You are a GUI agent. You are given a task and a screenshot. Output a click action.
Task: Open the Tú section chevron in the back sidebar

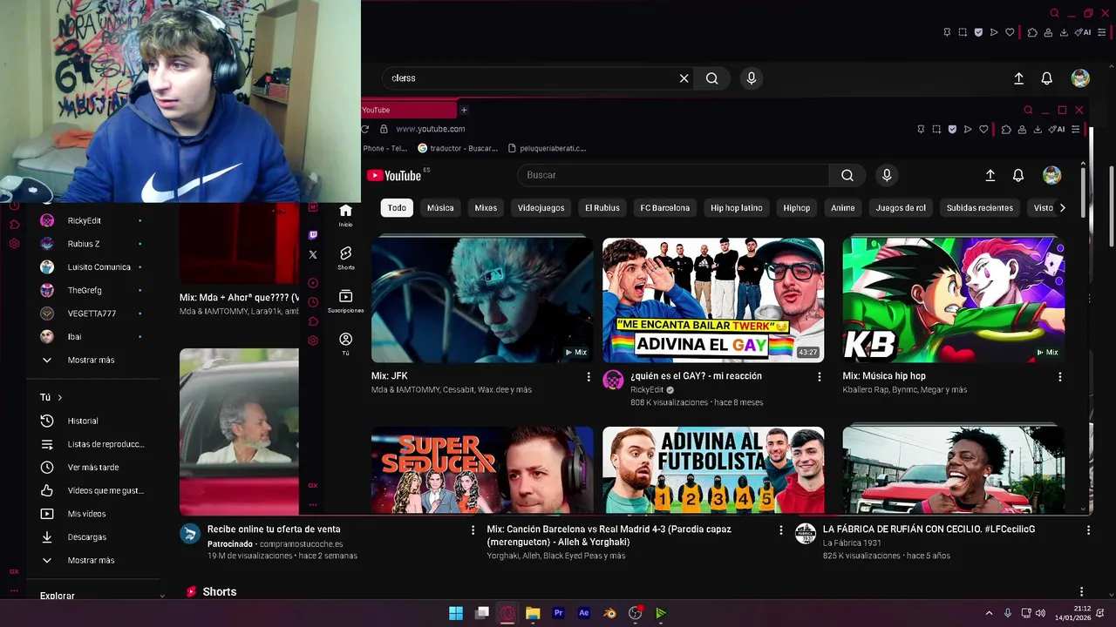click(x=59, y=397)
